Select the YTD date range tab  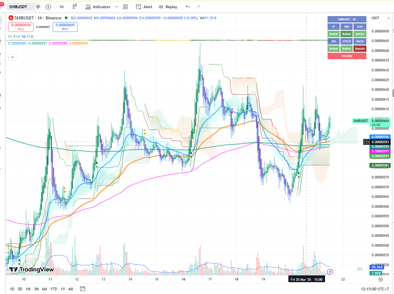(54, 289)
